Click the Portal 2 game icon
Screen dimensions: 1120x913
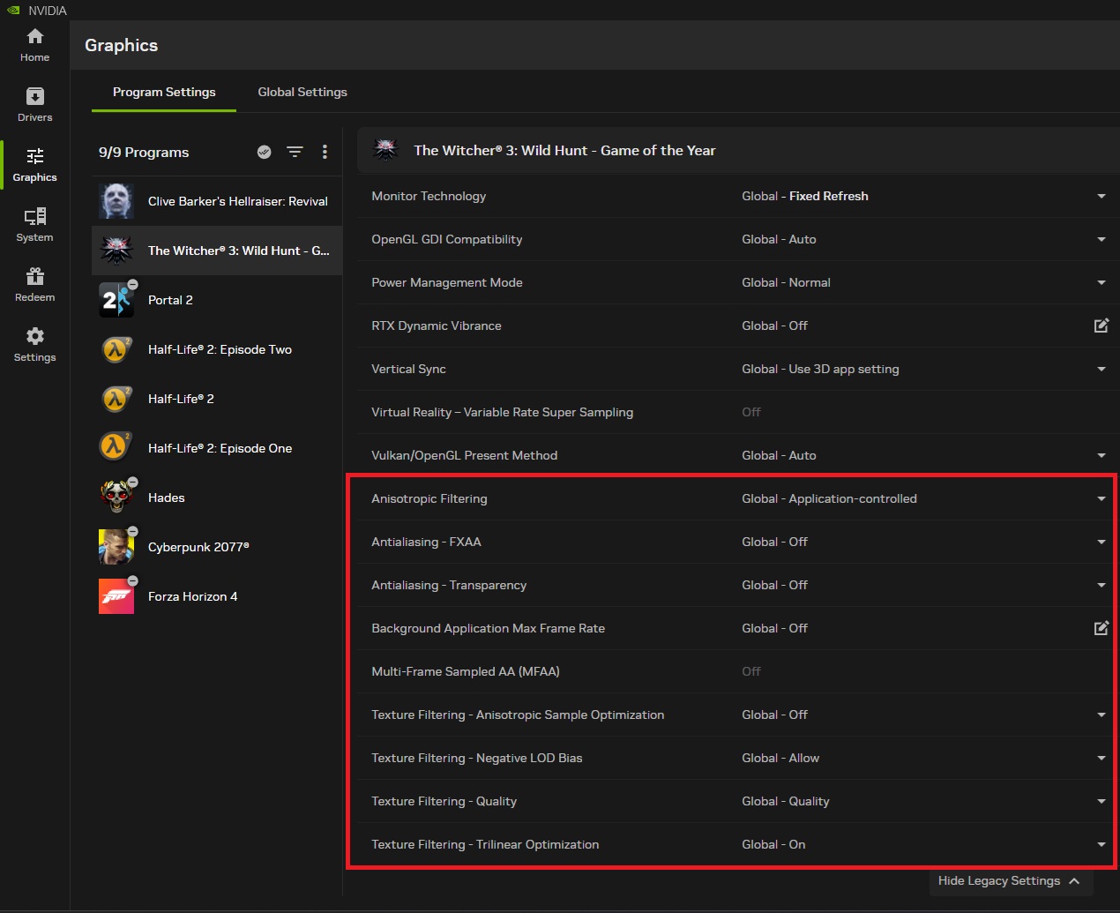[x=116, y=300]
